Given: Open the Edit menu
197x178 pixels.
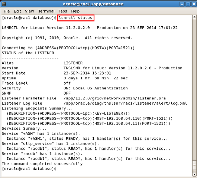Looking at the screenshot, I should point(17,11).
